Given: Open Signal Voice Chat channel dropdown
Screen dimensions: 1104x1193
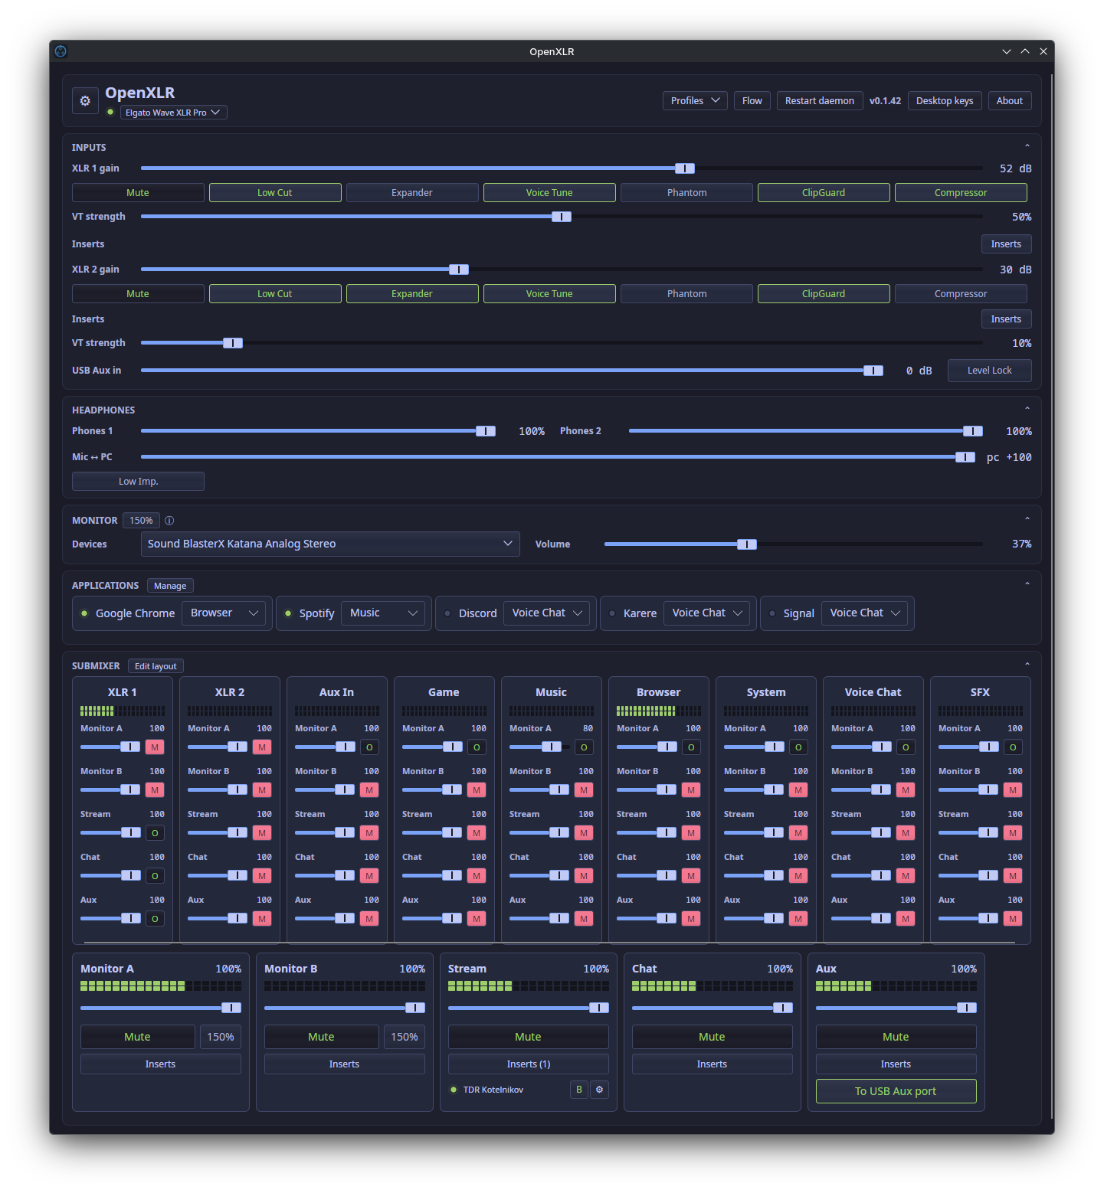Looking at the screenshot, I should [x=864, y=613].
